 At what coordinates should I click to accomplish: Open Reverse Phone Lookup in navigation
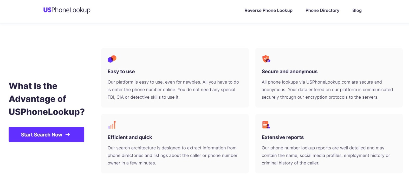[x=268, y=10]
